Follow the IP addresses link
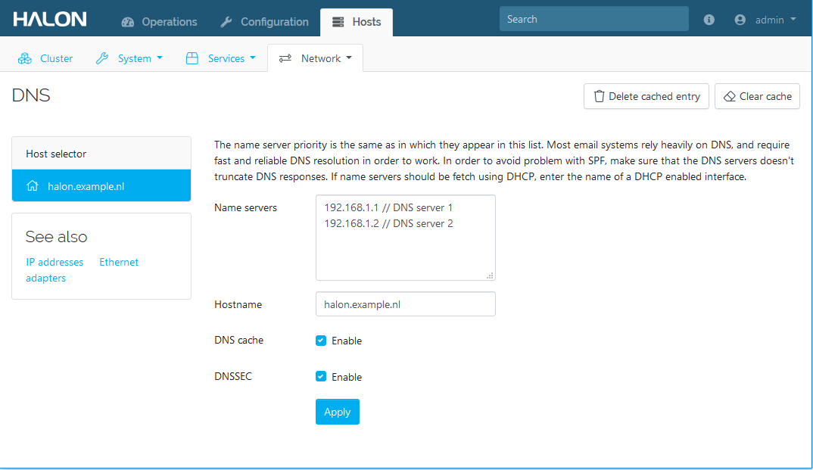 coord(55,262)
